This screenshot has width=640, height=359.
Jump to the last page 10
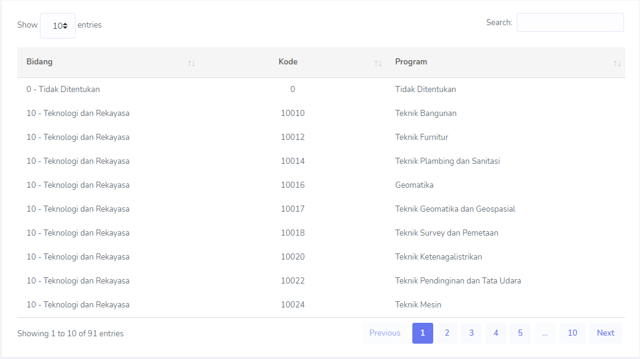572,333
